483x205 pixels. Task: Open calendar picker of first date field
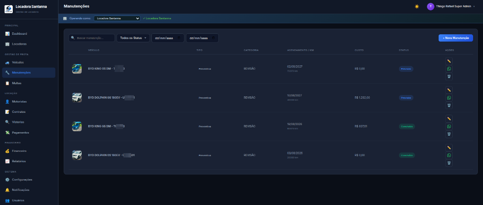179,38
